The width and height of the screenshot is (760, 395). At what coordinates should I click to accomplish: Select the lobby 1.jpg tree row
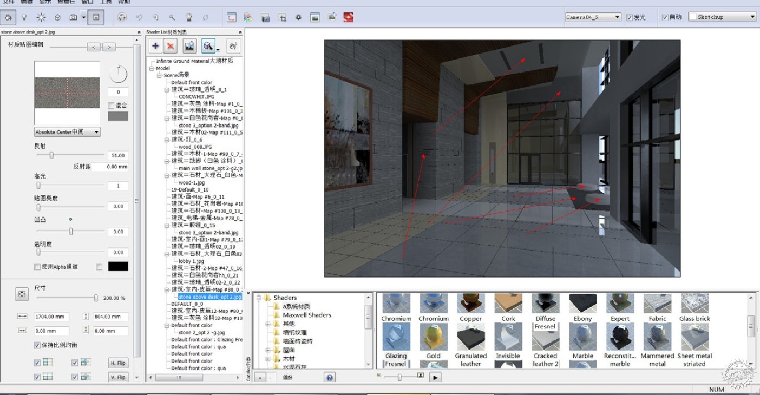point(191,261)
